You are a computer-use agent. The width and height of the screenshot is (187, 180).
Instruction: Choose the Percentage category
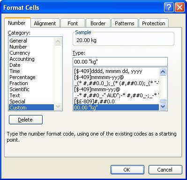coord(22,77)
